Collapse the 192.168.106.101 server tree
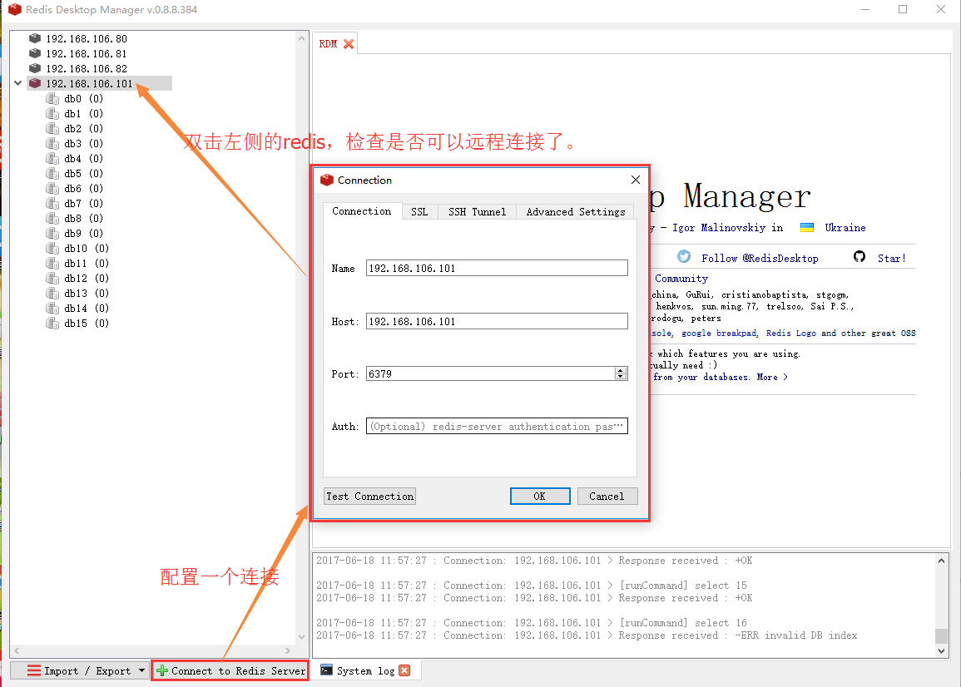The width and height of the screenshot is (961, 687). point(17,82)
